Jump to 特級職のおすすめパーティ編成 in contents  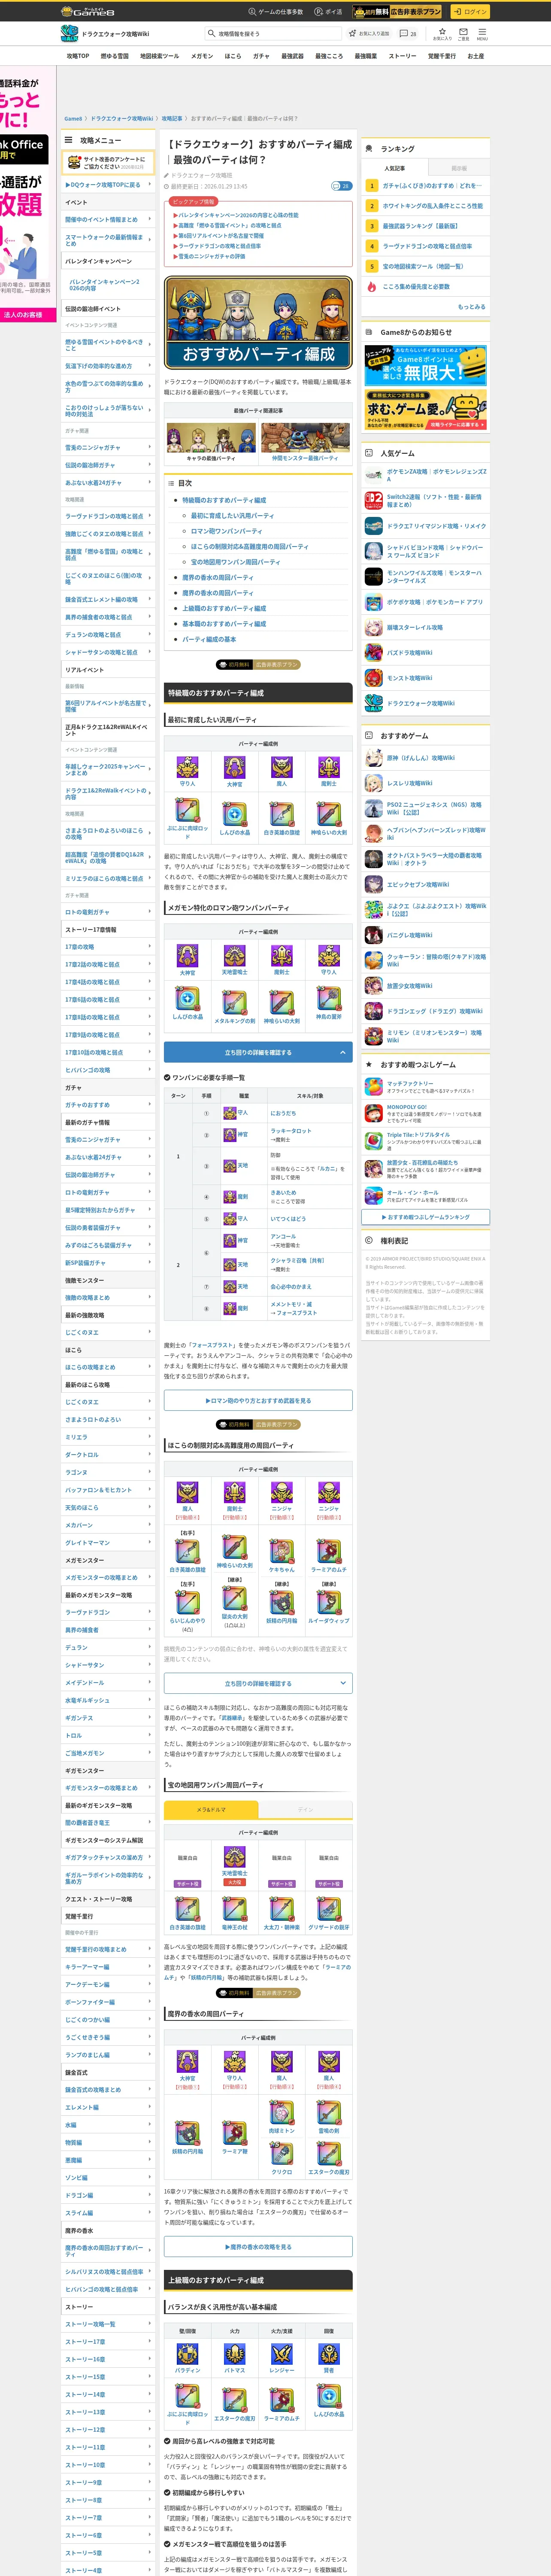pos(224,500)
